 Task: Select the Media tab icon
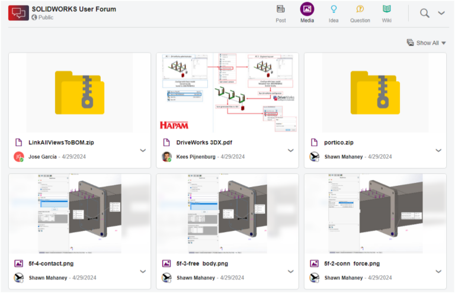click(x=307, y=9)
